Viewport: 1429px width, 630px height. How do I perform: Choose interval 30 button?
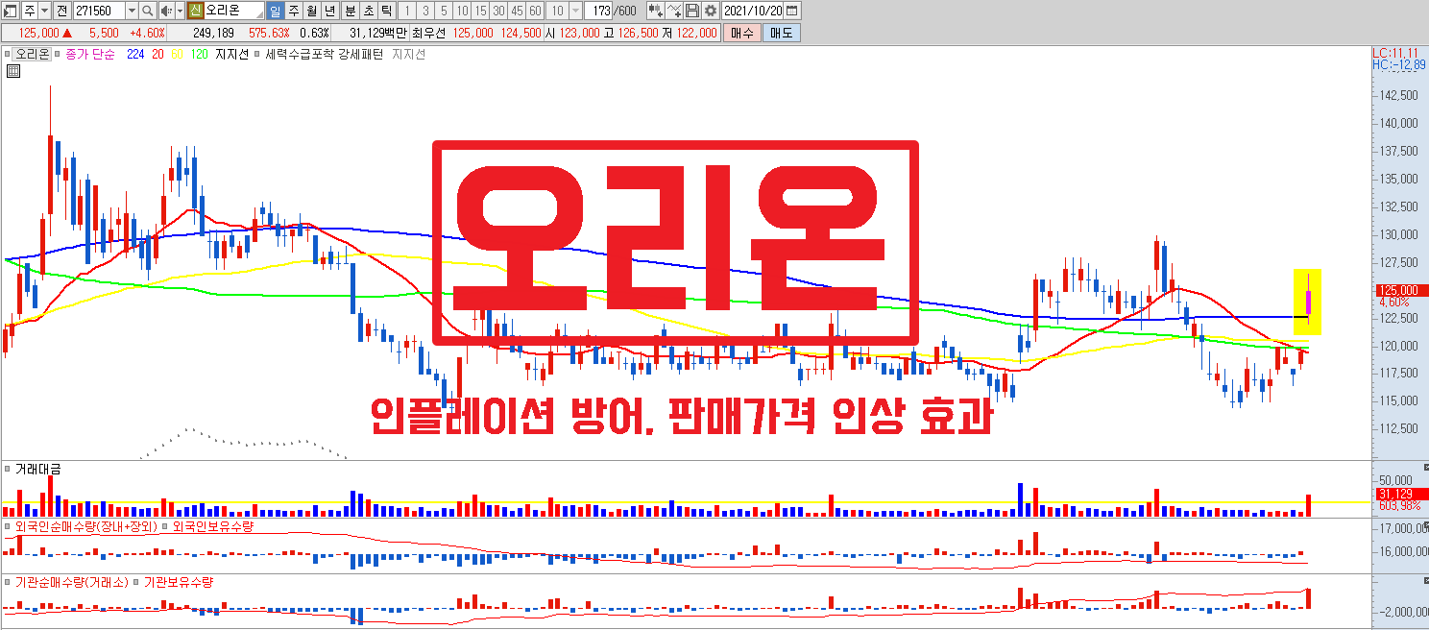(x=498, y=11)
